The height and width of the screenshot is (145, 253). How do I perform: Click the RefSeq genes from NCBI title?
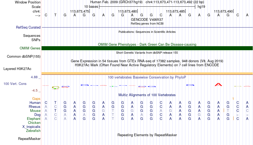click(x=147, y=23)
